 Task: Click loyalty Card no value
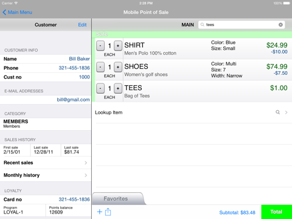tap(74, 200)
